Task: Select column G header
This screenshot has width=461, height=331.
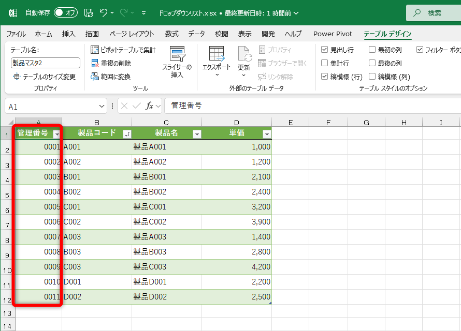Action: coord(366,123)
